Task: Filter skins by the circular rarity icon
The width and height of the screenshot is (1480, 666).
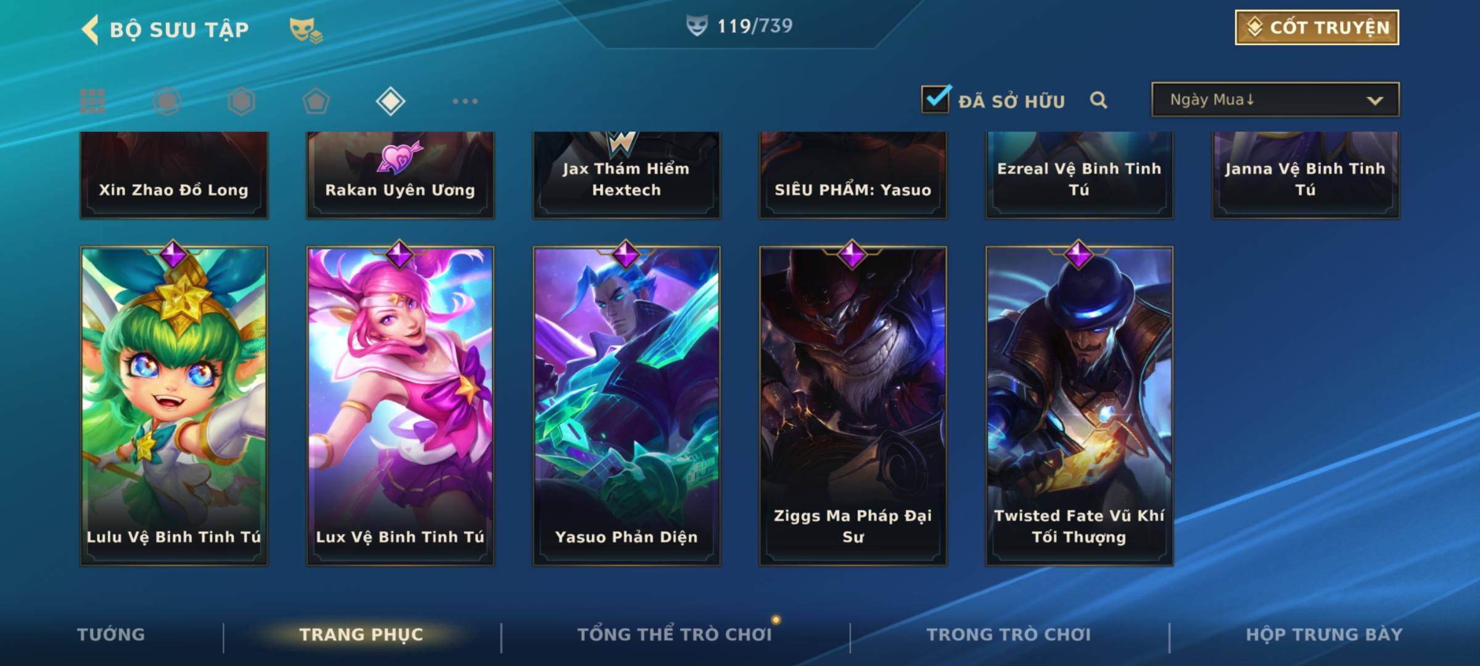Action: coord(167,101)
